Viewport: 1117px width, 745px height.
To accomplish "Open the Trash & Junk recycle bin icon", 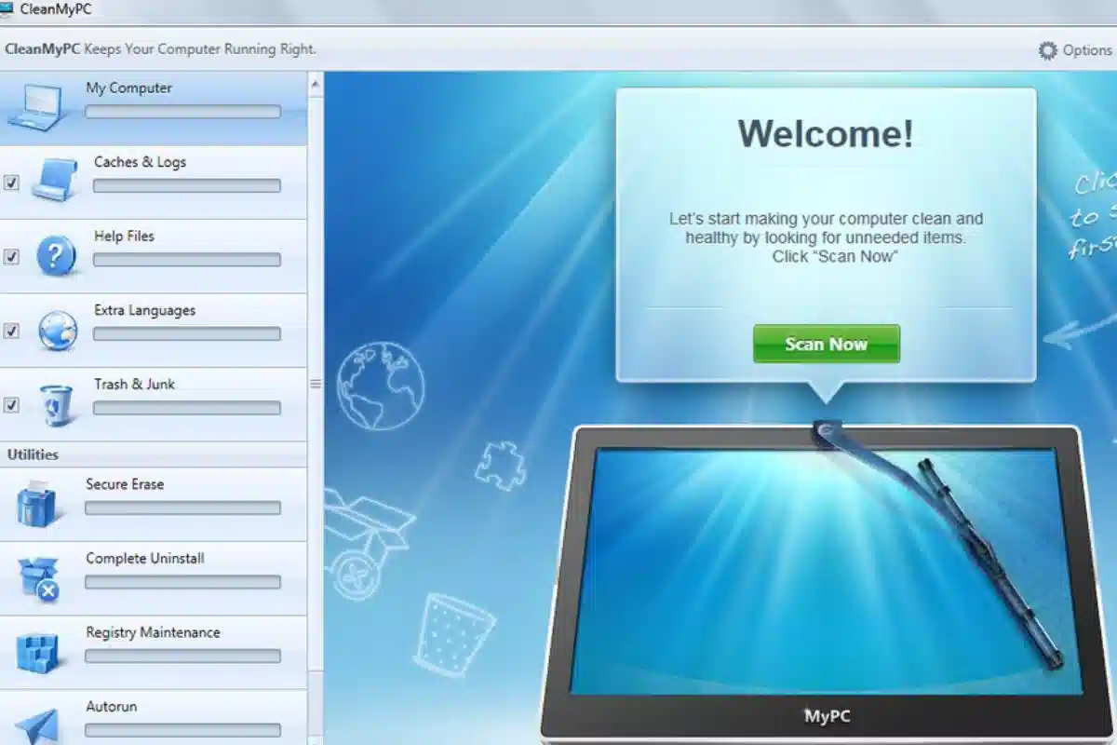I will (x=57, y=405).
